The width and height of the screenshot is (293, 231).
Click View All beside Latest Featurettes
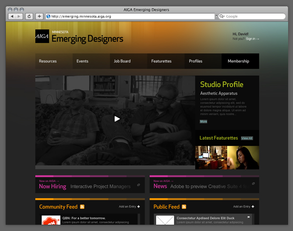[x=247, y=138]
